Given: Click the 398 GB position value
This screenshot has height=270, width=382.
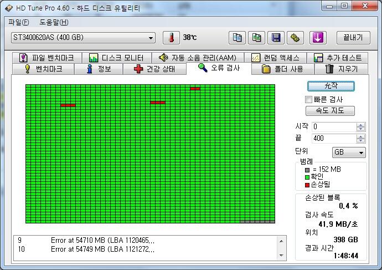Looking at the screenshot, I should coord(345,240).
